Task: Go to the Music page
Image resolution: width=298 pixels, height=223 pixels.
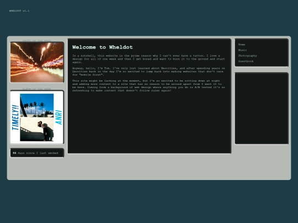Action: click(242, 50)
